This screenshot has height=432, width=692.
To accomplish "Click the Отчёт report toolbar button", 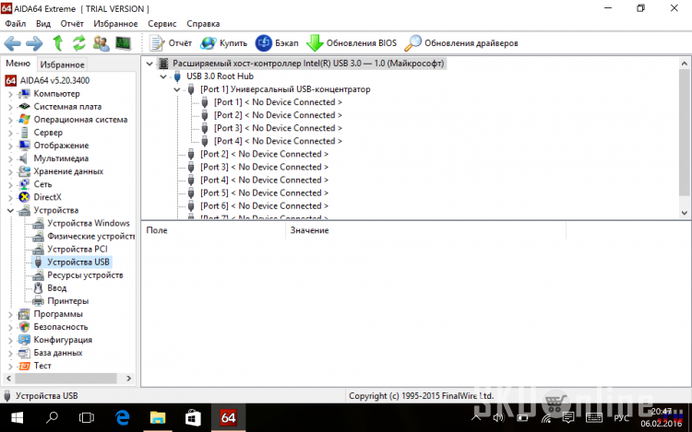I will pos(171,43).
